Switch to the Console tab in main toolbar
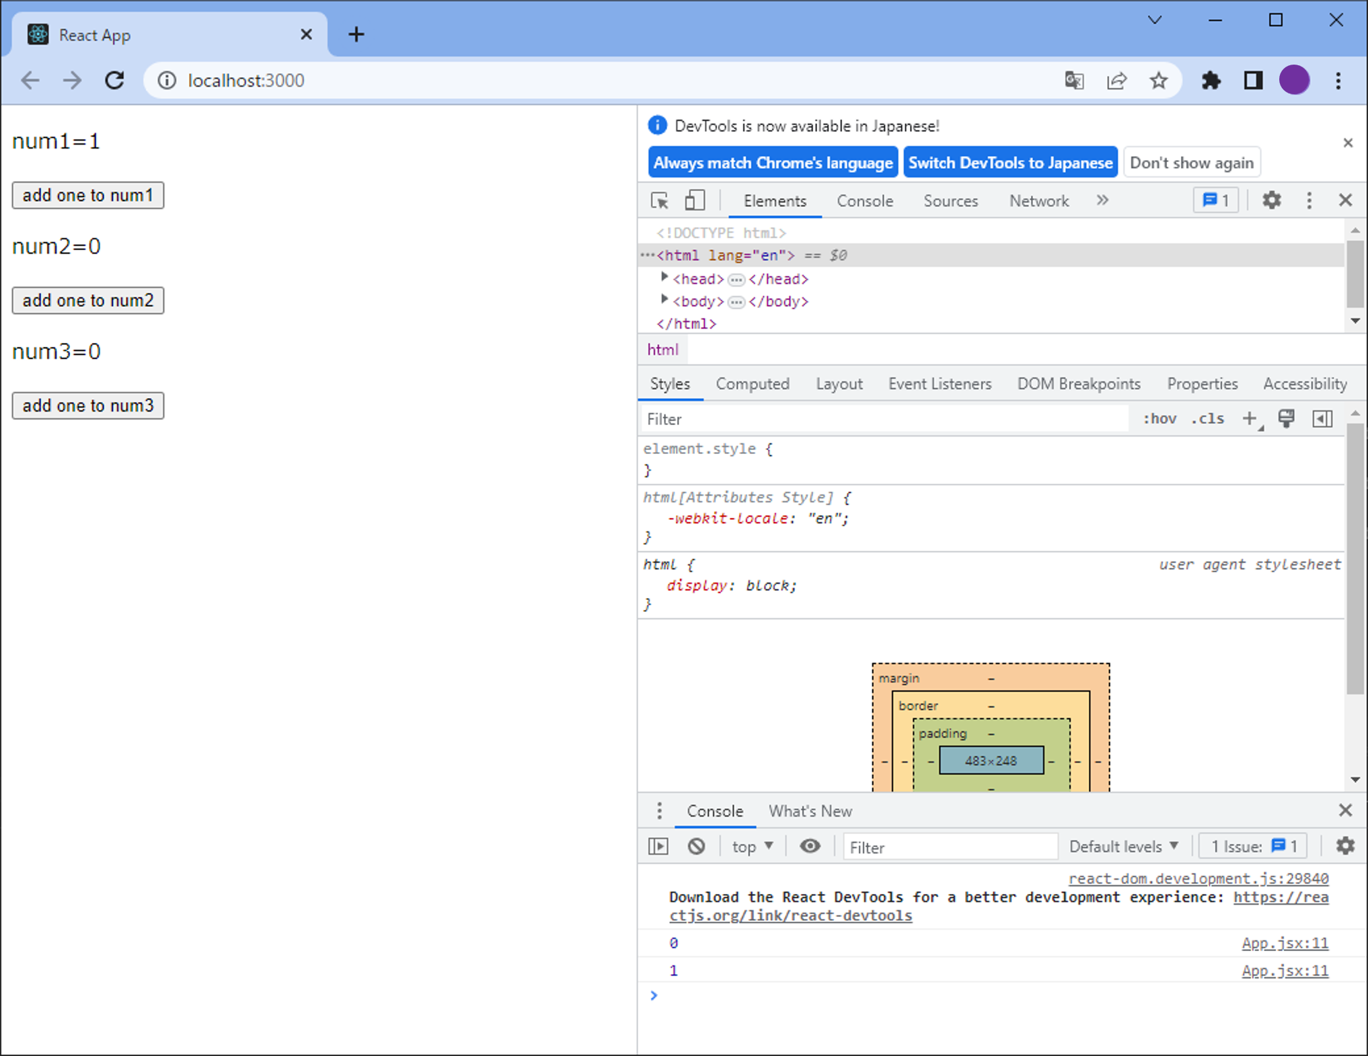This screenshot has width=1368, height=1056. [x=864, y=200]
